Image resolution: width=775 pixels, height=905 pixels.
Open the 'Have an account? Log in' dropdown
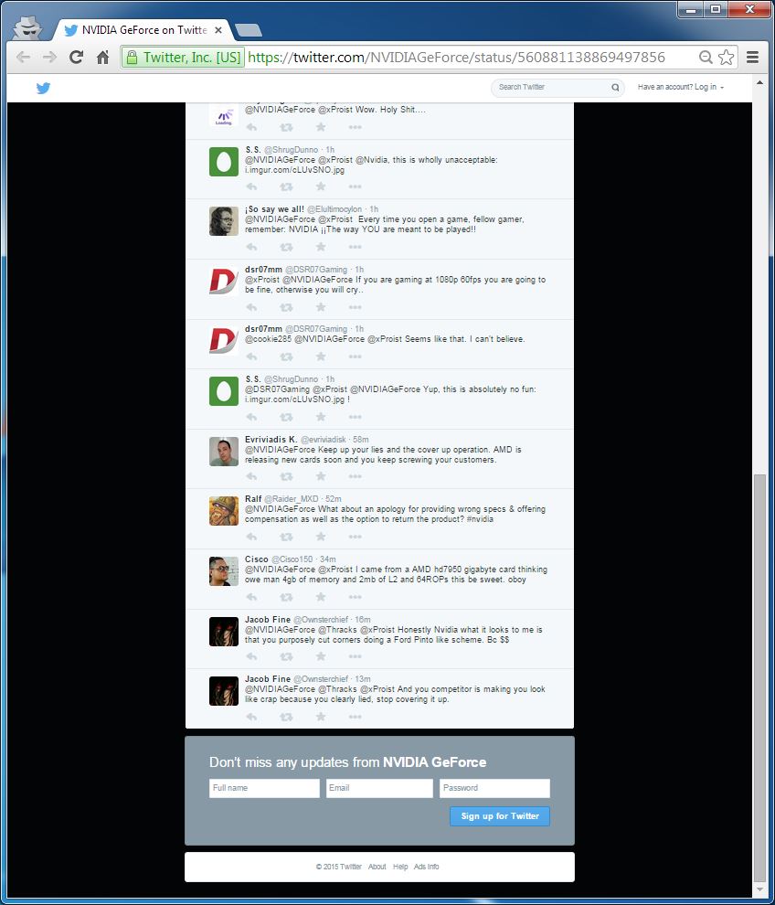click(680, 87)
